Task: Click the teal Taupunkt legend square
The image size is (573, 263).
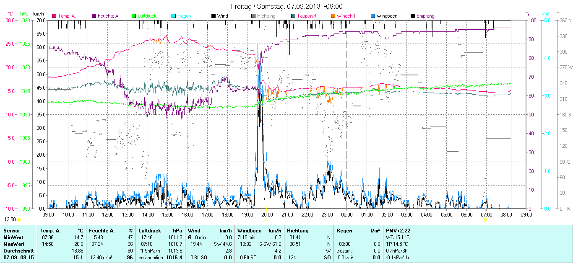Action: click(293, 16)
